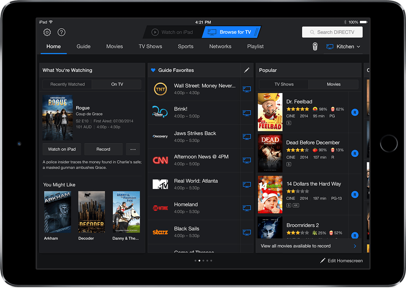Open the Guide tab
Viewport: 406px width, 288px height.
[83, 47]
